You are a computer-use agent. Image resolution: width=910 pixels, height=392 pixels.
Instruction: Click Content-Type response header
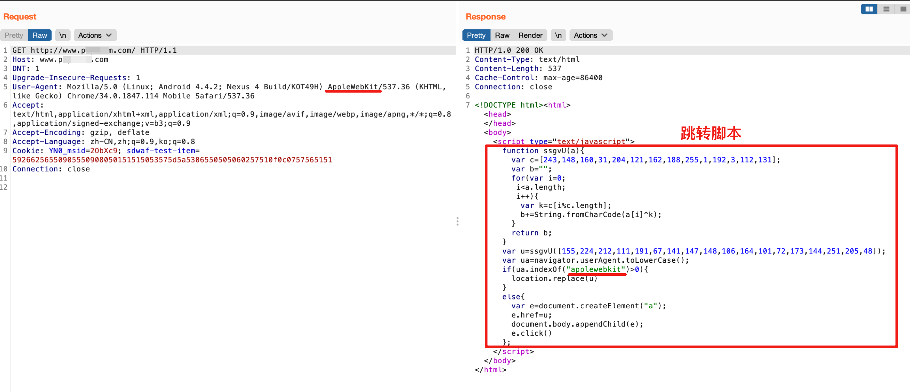pos(527,59)
